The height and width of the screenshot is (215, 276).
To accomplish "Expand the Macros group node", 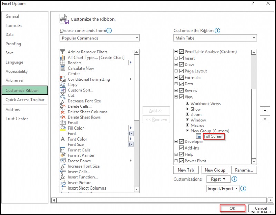I will (187, 125).
